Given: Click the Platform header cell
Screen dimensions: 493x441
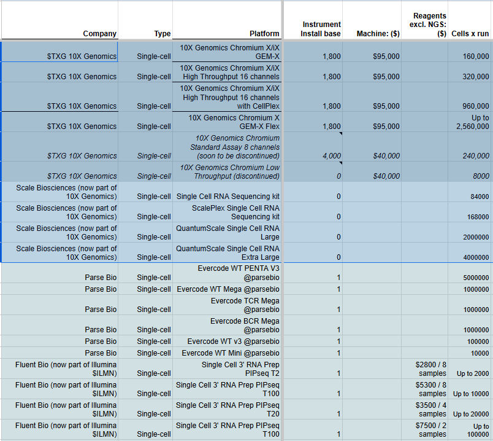Looking at the screenshot, I should [x=226, y=20].
